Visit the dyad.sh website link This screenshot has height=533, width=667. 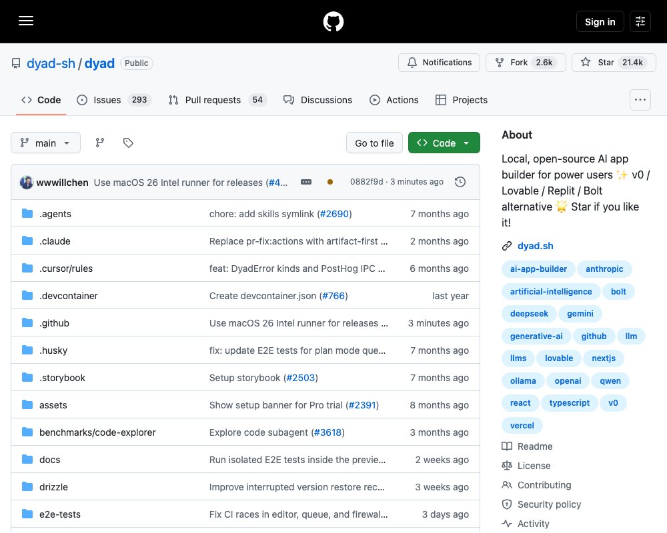pos(535,246)
